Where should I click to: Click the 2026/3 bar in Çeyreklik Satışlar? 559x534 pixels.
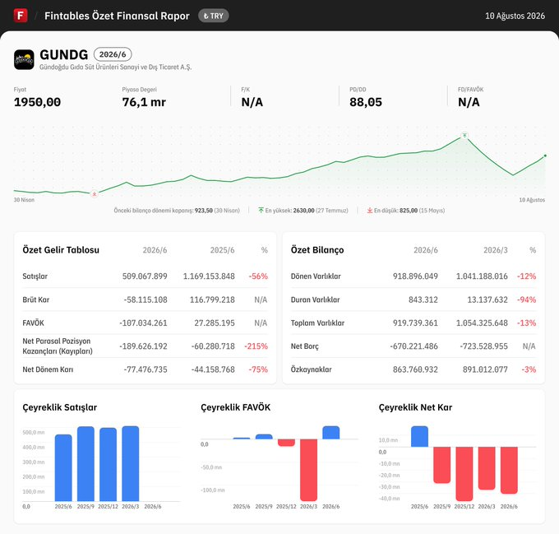coord(131,463)
